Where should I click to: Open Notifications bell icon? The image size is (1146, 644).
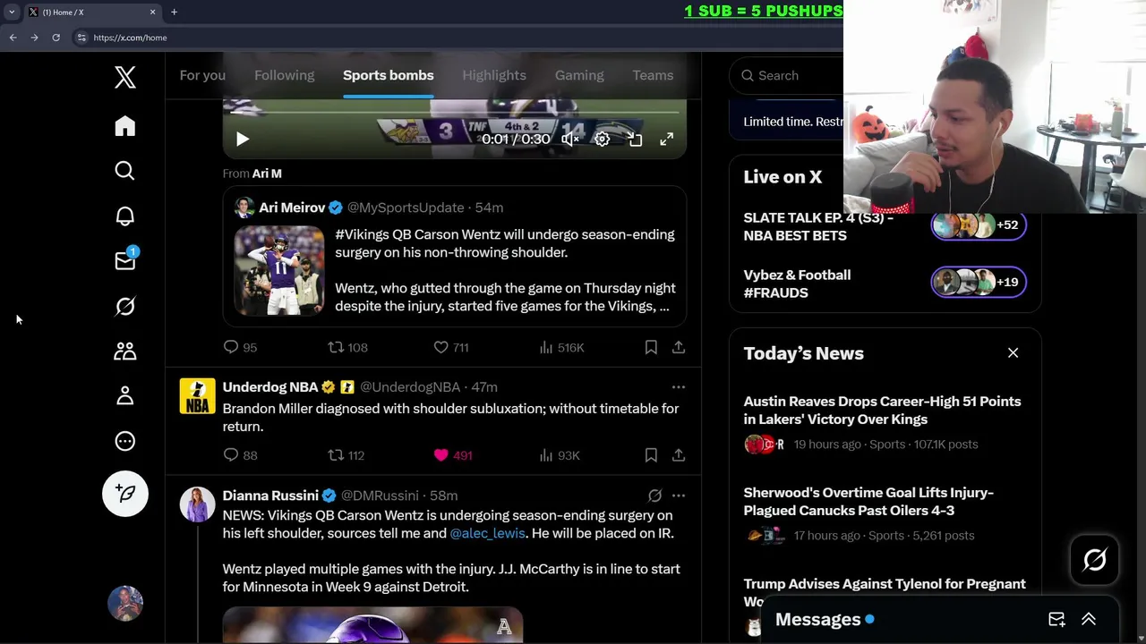click(125, 216)
